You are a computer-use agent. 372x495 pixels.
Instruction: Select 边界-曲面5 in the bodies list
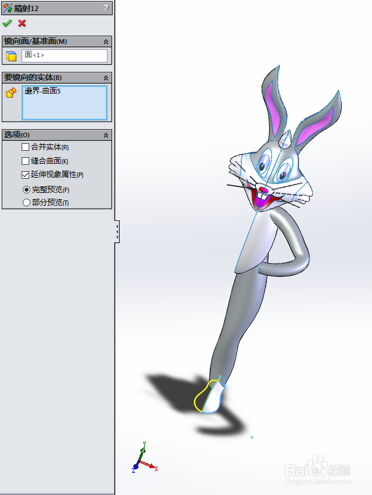[x=43, y=91]
